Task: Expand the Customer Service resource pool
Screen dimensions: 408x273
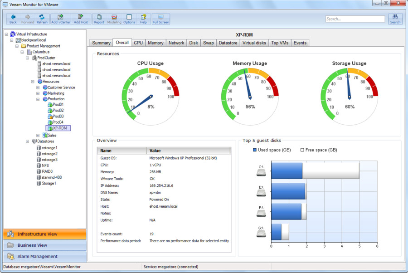Action: click(x=38, y=88)
